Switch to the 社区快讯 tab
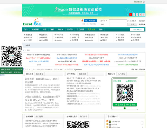The width and height of the screenshot is (167, 128). point(30,74)
